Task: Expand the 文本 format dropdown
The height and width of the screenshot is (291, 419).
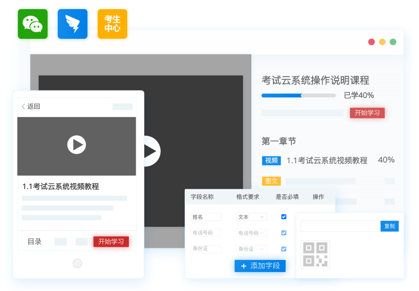Action: click(251, 217)
